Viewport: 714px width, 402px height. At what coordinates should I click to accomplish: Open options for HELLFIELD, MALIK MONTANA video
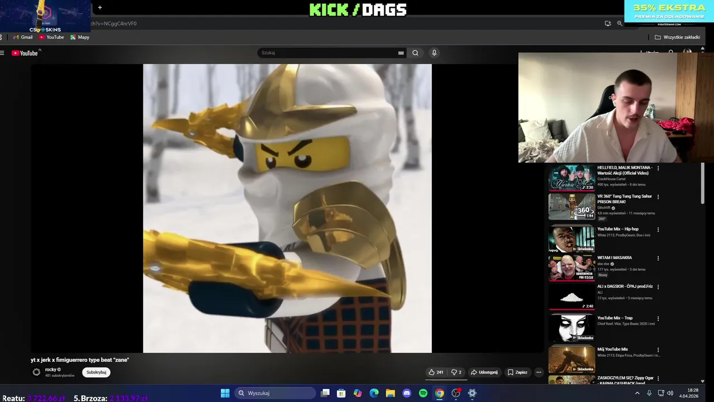(x=658, y=168)
